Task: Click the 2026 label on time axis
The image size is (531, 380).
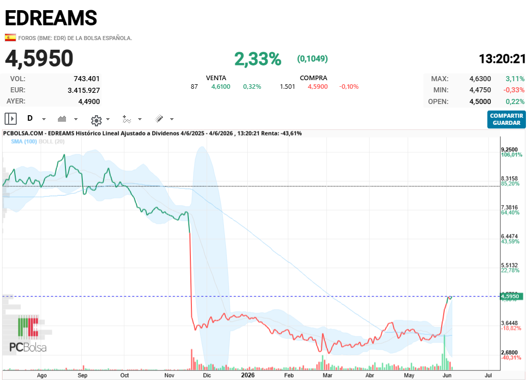Action: pos(248,375)
